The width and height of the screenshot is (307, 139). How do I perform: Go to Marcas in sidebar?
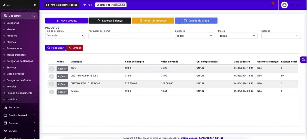click(x=11, y=29)
